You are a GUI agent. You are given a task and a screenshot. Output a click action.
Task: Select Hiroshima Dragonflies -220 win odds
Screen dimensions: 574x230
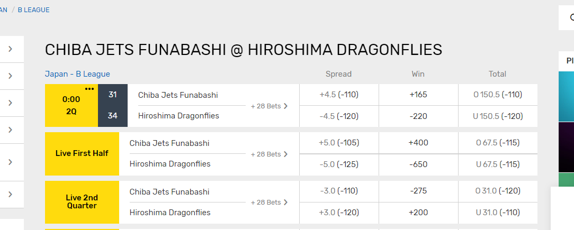coord(418,116)
